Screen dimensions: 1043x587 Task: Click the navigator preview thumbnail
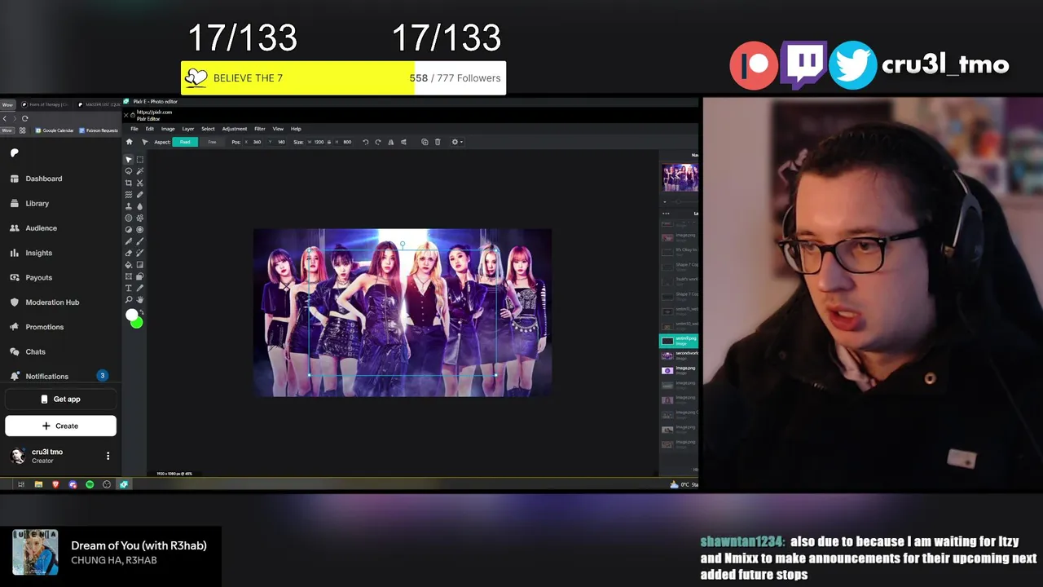tap(680, 178)
